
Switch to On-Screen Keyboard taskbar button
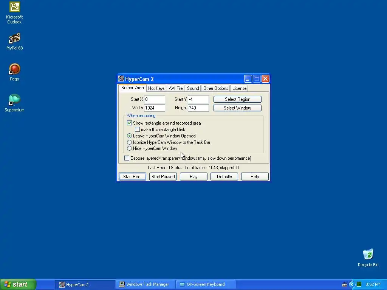[206, 285]
